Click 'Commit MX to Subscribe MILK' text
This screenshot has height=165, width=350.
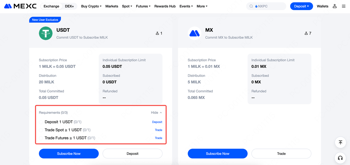[229, 37]
